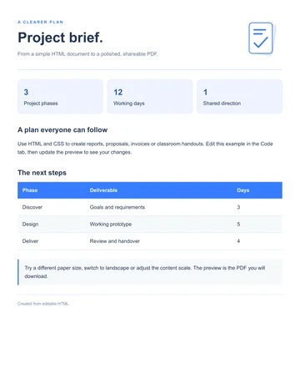
Task: Click the days value 5 in the Design row
Action: 238,225
